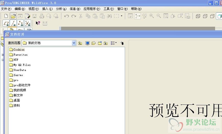
Task: Open the 工具(T) menu
Action: [109, 9]
